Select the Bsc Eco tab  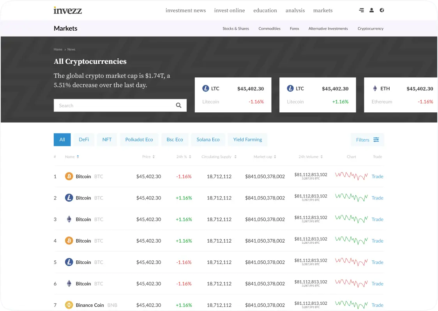(175, 140)
